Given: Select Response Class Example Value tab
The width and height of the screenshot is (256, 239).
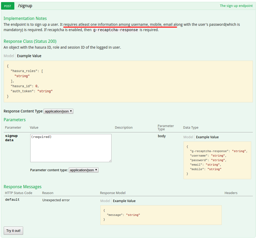Looking at the screenshot, I should pyautogui.click(x=29, y=56).
